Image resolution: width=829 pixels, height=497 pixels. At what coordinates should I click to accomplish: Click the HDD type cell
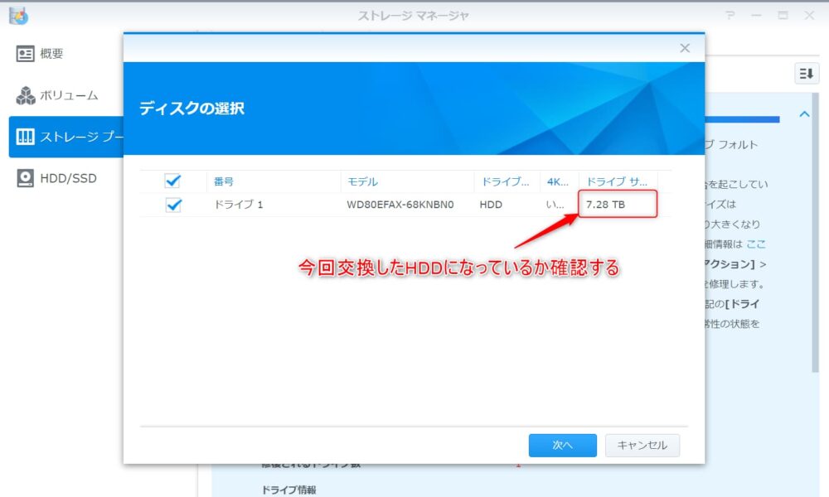[x=491, y=205]
